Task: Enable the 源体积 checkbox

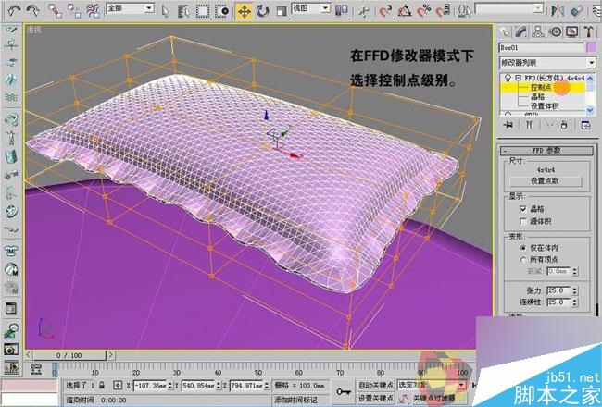Action: pyautogui.click(x=523, y=222)
